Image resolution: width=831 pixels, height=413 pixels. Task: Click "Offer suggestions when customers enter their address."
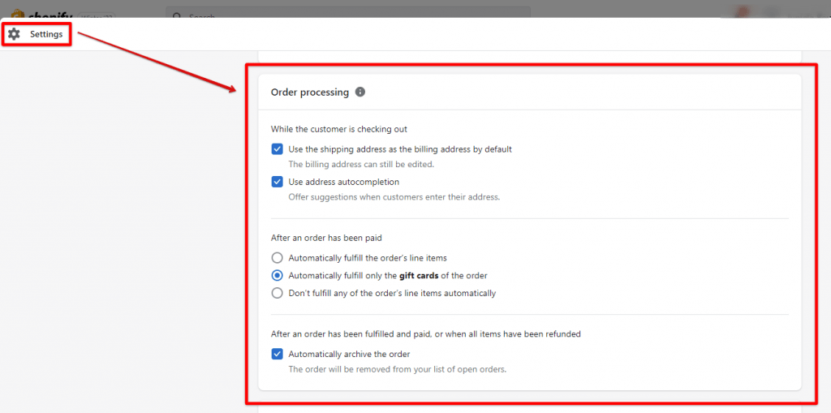point(394,197)
